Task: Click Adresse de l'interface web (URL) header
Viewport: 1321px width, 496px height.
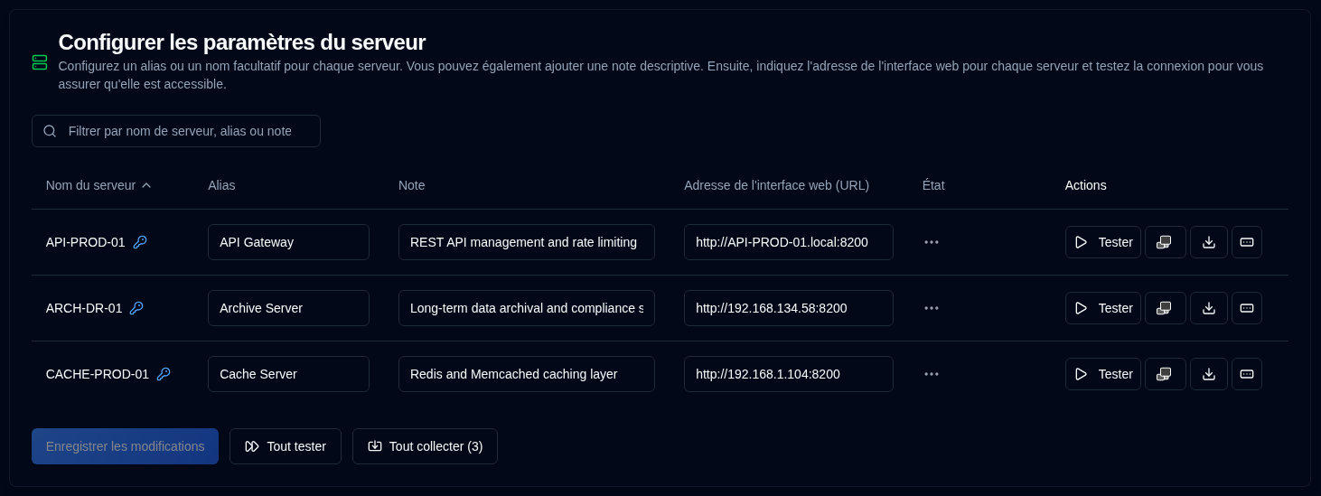Action: click(776, 185)
